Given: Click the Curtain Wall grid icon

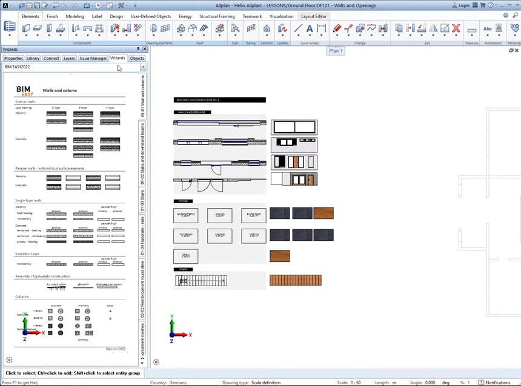Looking at the screenshot, I should pyautogui.click(x=165, y=28).
